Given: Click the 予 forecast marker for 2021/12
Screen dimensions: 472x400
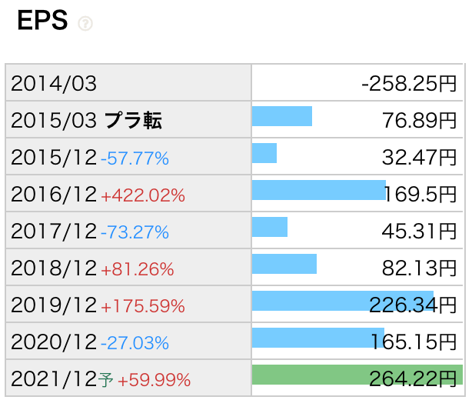Looking at the screenshot, I should (x=105, y=379).
